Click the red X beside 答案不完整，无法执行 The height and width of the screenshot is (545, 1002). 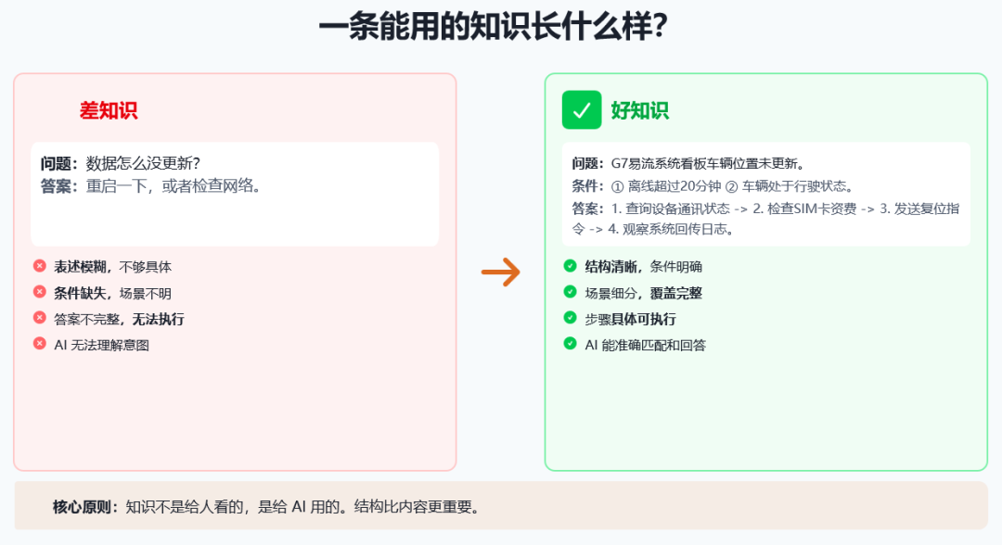click(x=39, y=318)
